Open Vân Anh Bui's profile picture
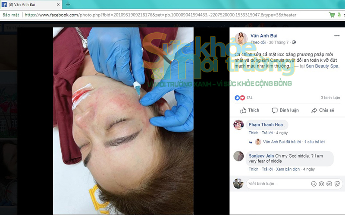Viewport: 345px width, 215px height. coord(241,38)
